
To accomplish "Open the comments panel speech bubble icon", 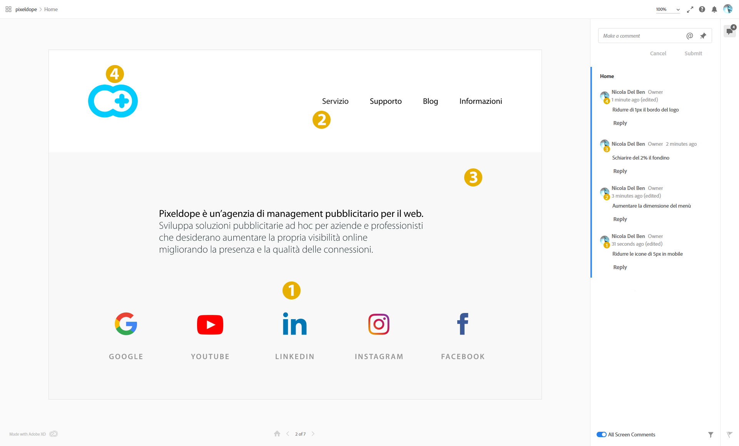I will tap(730, 31).
